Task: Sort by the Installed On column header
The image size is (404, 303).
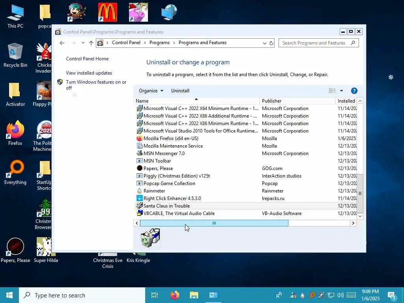Action: pyautogui.click(x=346, y=101)
